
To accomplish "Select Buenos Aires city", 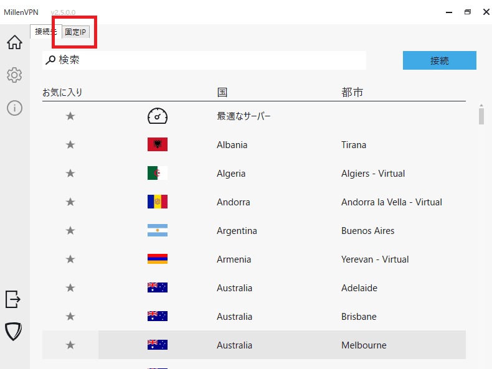I will [367, 231].
